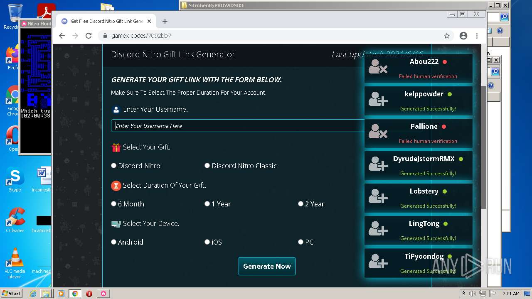Select Android as your device

113,242
